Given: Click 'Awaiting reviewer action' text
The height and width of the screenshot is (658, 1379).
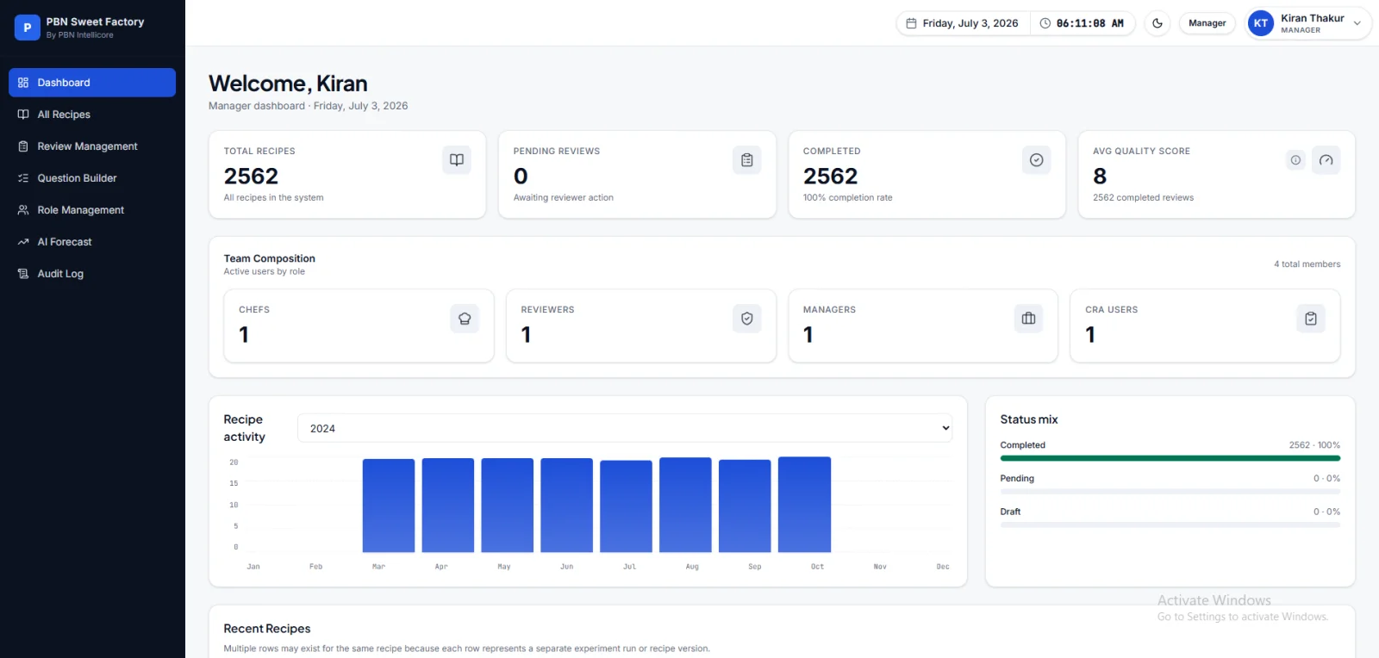Looking at the screenshot, I should (564, 198).
